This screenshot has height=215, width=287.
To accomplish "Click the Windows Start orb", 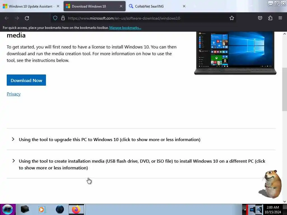I will (8, 209).
